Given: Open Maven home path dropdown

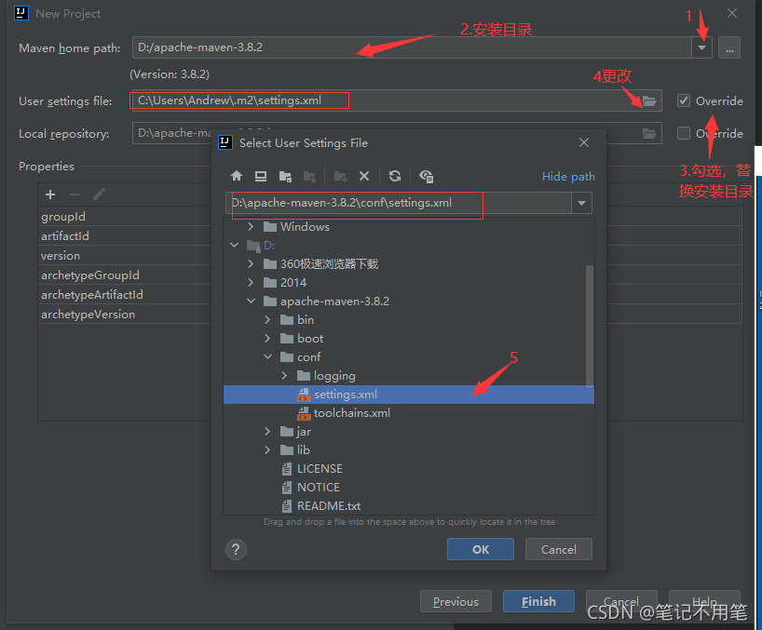Looking at the screenshot, I should 701,47.
